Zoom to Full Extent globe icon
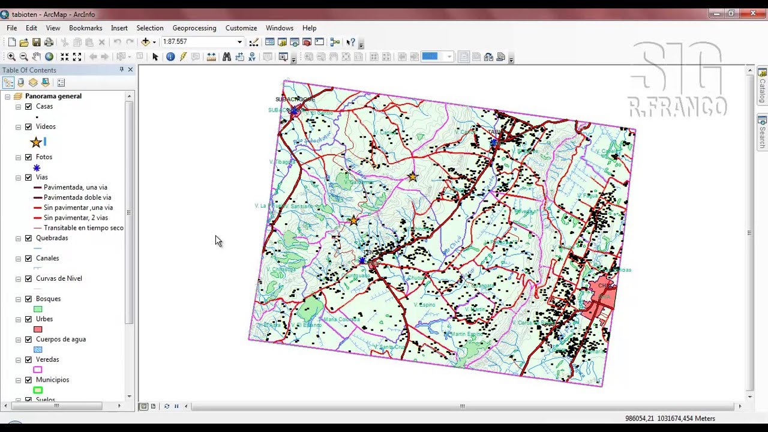Viewport: 768px width, 432px height. pos(49,56)
